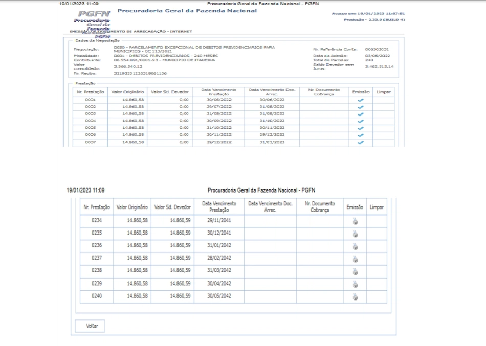This screenshot has width=486, height=346.
Task: Click the adhesion date 03/06/2022
Action: [x=377, y=56]
